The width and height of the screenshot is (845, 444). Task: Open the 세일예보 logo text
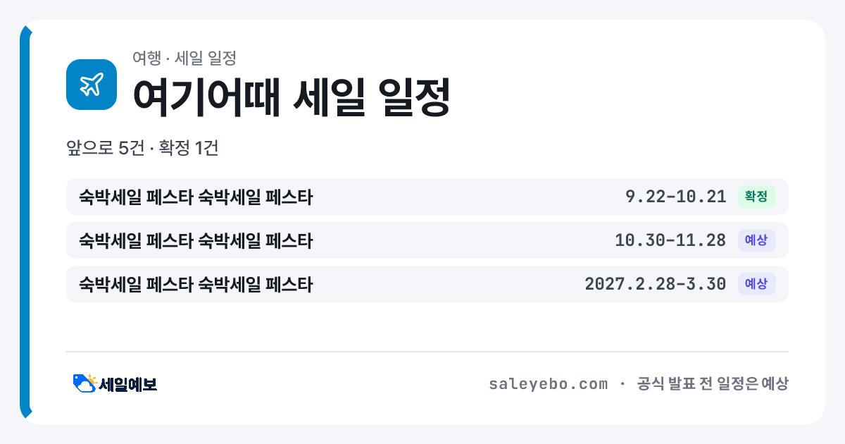(127, 384)
